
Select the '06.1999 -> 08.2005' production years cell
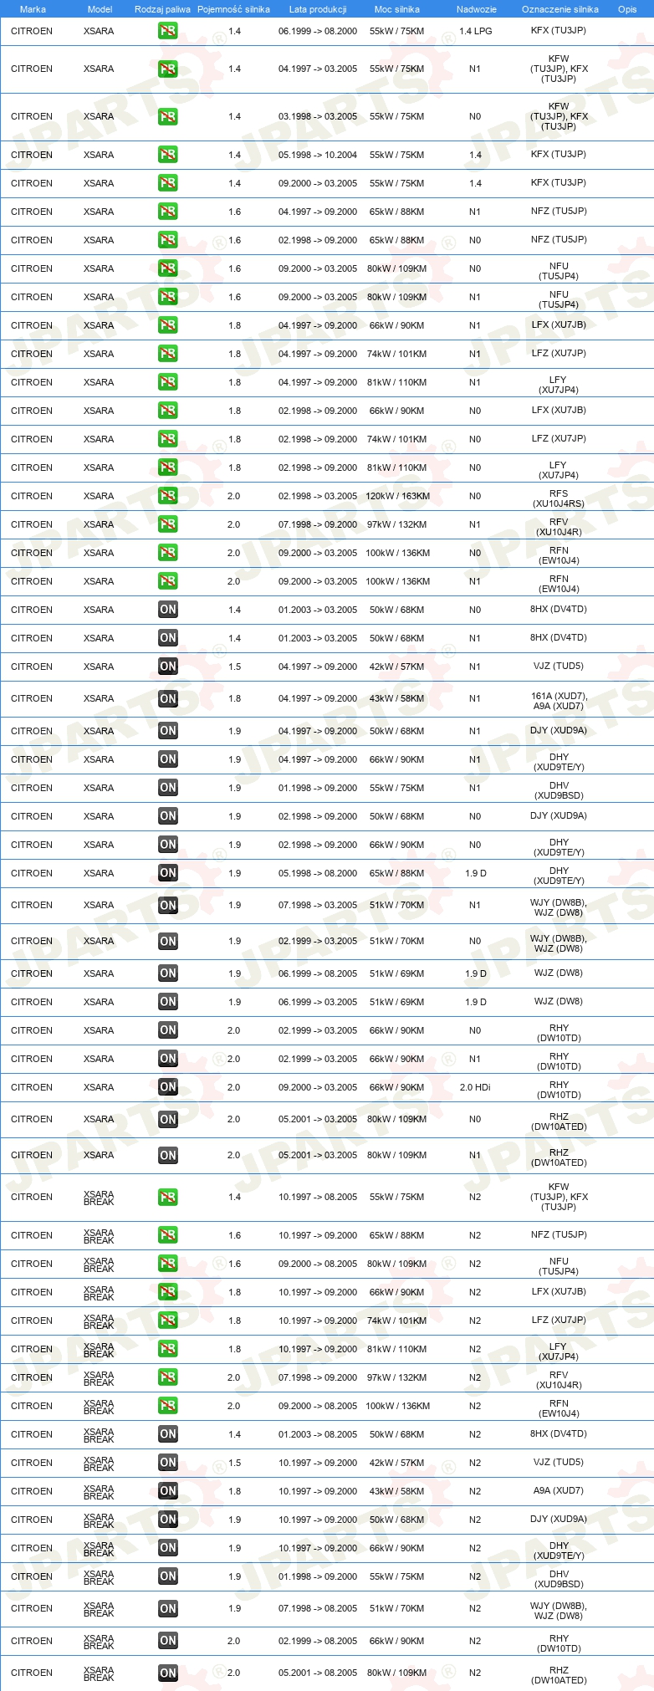click(x=318, y=973)
